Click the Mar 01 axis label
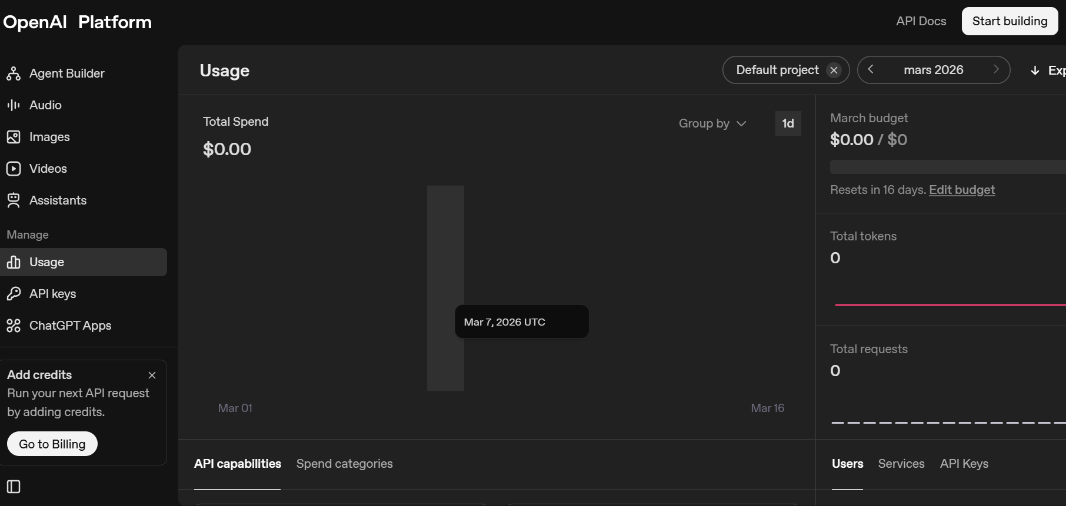The image size is (1066, 506). [x=235, y=408]
